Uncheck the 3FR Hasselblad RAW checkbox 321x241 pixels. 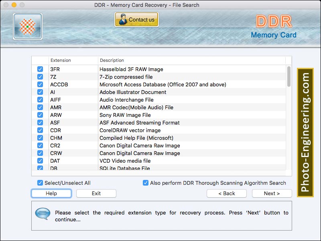click(x=40, y=69)
